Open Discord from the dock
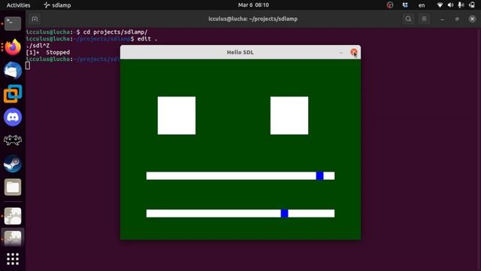 point(13,117)
